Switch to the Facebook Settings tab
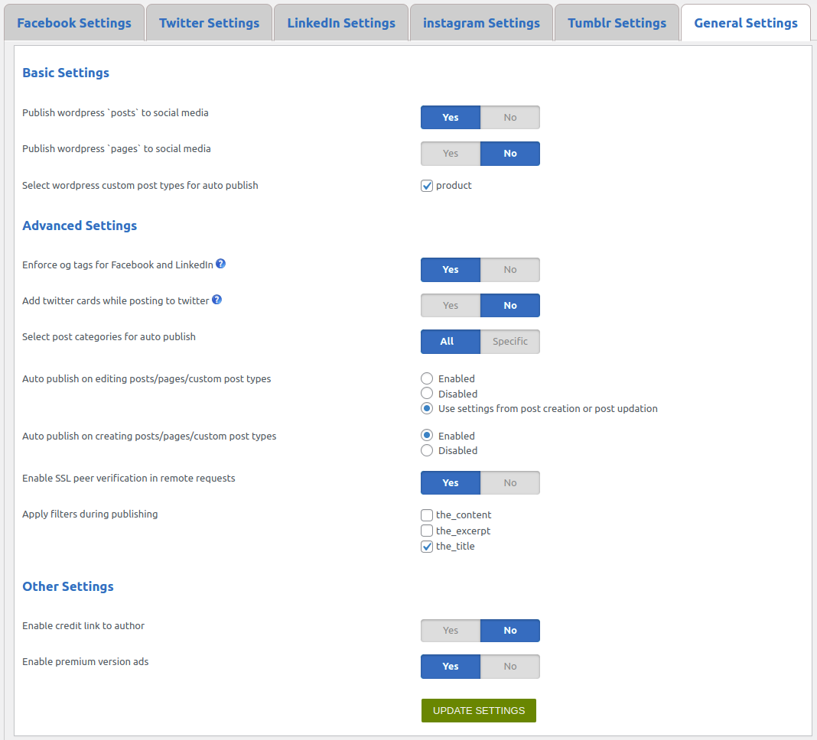The height and width of the screenshot is (740, 817). coord(74,23)
